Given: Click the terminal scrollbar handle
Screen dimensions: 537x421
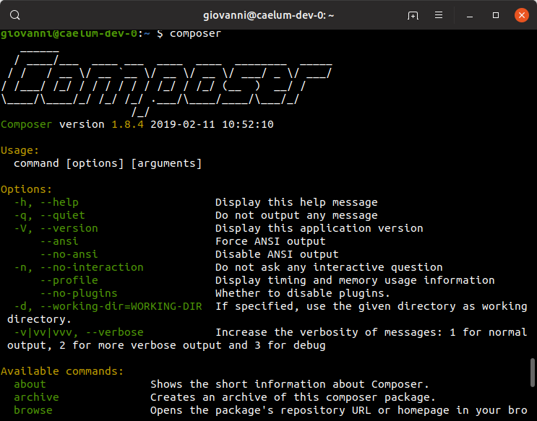Looking at the screenshot, I should (x=532, y=373).
